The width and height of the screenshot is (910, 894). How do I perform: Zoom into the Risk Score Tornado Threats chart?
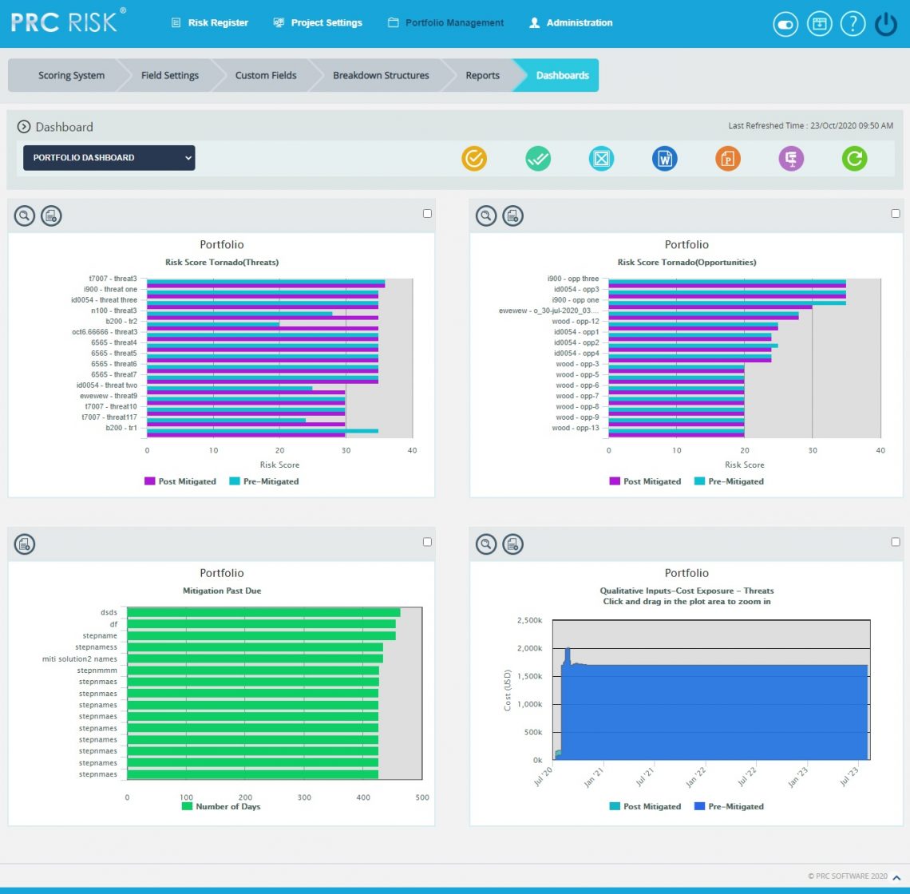point(24,216)
